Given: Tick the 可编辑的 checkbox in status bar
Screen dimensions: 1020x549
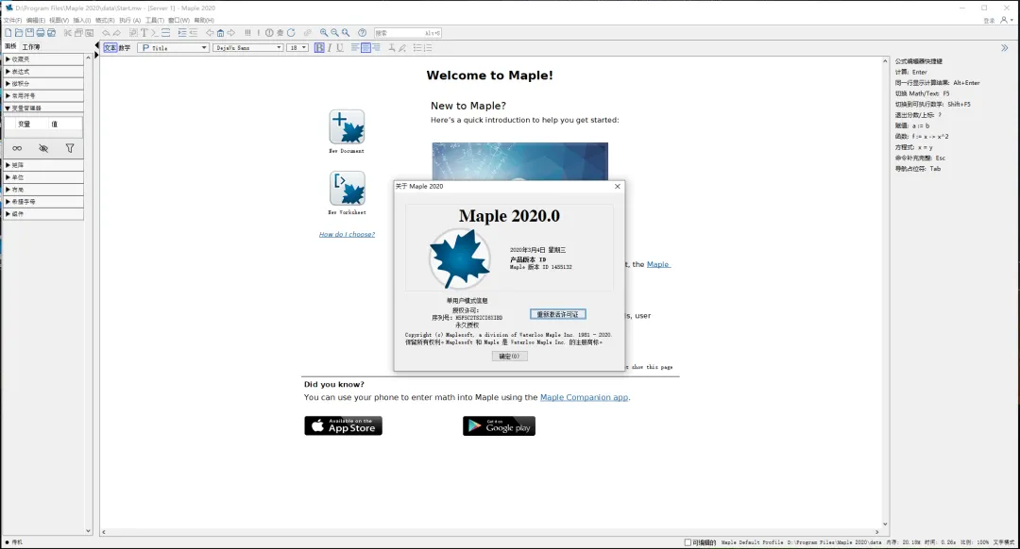Looking at the screenshot, I should coord(688,541).
